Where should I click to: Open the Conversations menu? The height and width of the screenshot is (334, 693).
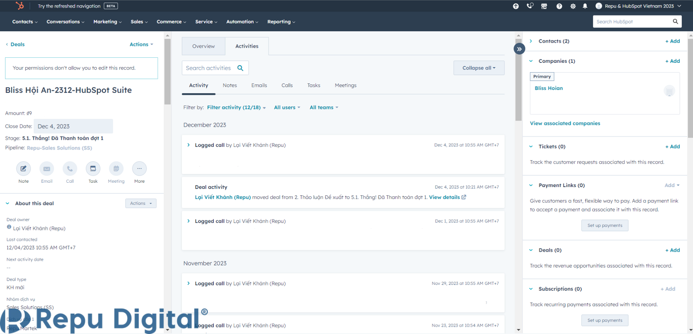[65, 22]
